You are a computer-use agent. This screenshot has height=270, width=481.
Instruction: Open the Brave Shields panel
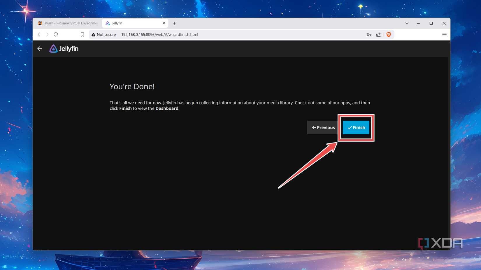click(x=389, y=34)
